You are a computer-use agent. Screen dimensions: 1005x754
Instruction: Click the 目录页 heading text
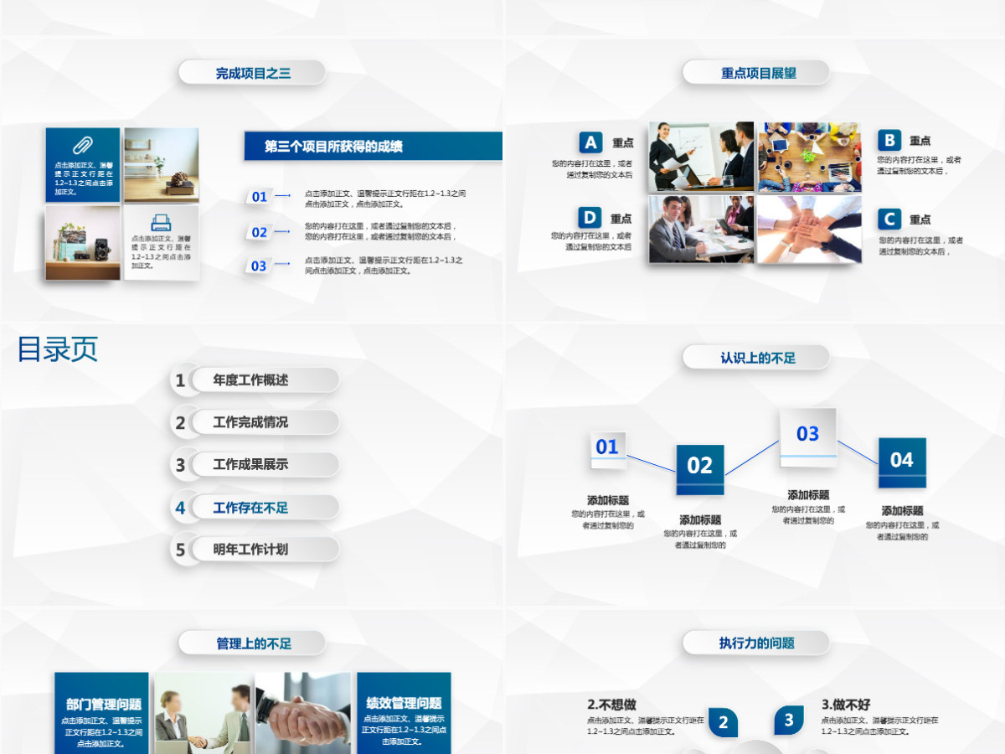[x=58, y=349]
